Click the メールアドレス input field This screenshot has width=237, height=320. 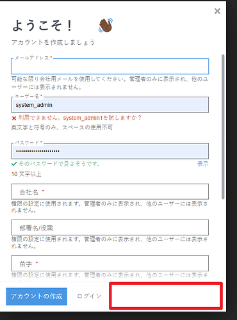110,66
